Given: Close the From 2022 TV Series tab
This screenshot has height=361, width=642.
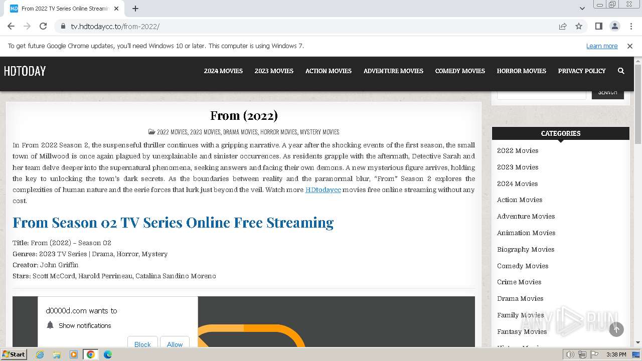Looking at the screenshot, I should pyautogui.click(x=116, y=9).
